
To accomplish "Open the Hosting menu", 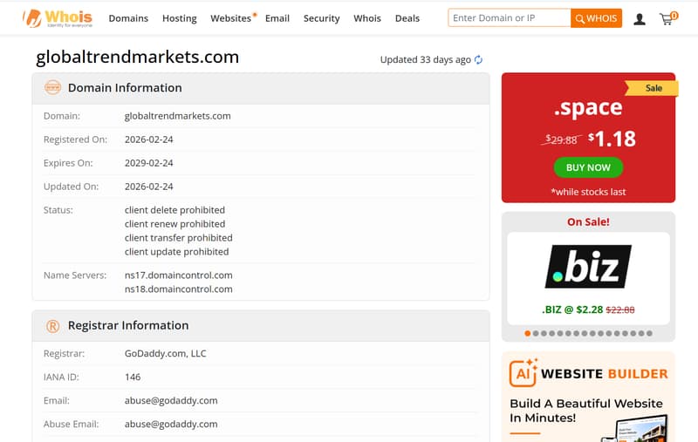I will point(180,18).
